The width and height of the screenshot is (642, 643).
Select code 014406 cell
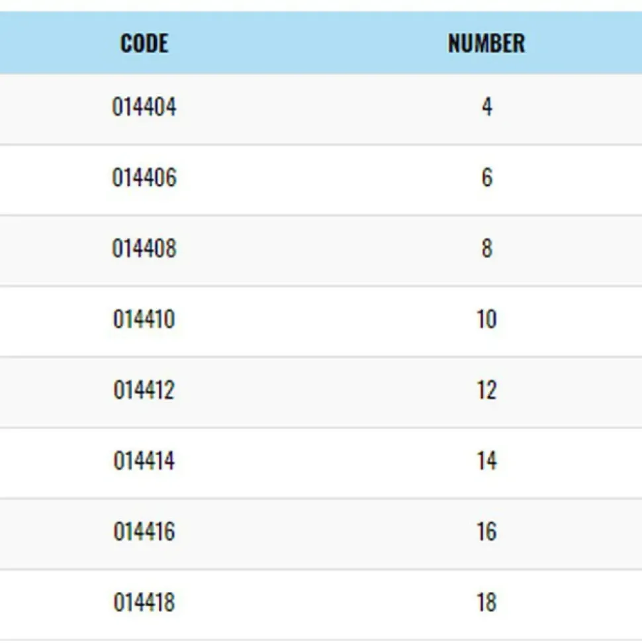click(x=144, y=177)
